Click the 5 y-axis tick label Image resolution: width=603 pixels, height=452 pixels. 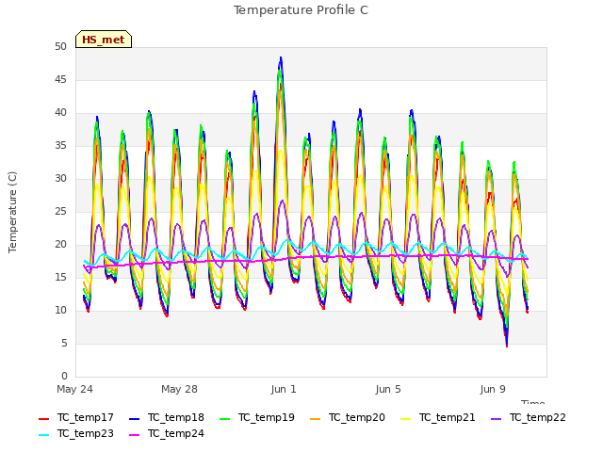[64, 343]
